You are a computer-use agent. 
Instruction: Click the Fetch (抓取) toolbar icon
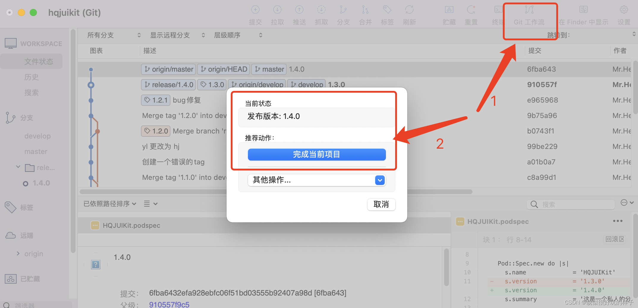pyautogui.click(x=321, y=10)
